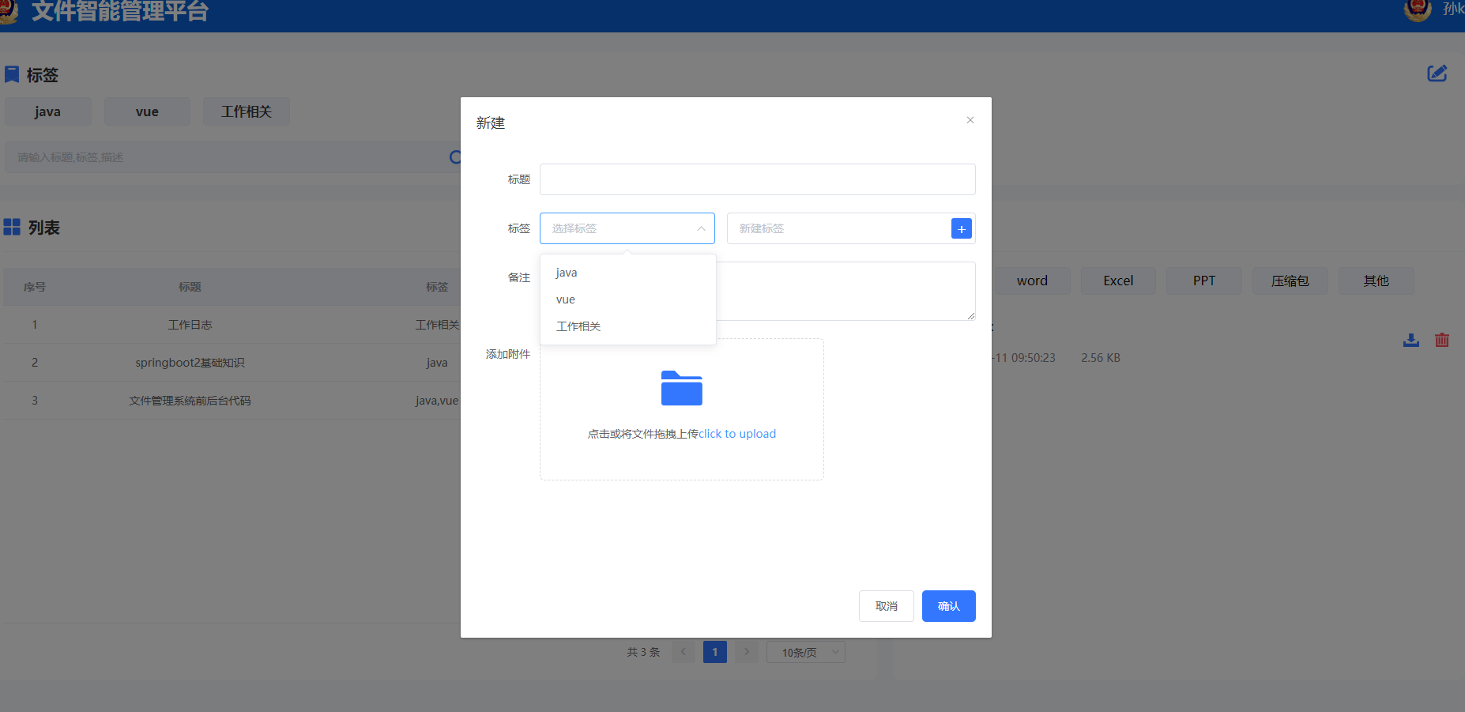Choose java from tag dropdown list

[628, 273]
